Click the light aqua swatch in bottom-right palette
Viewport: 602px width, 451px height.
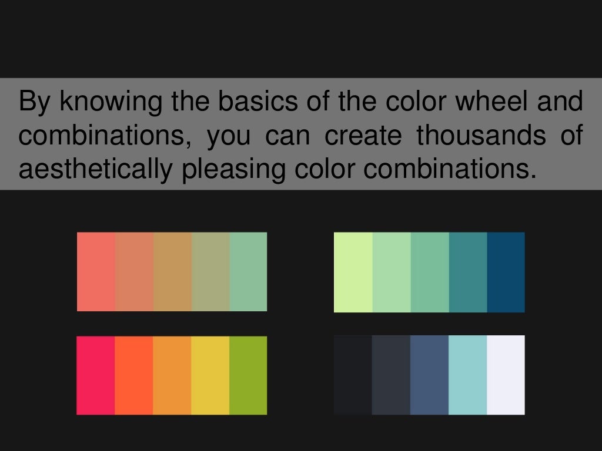point(468,375)
